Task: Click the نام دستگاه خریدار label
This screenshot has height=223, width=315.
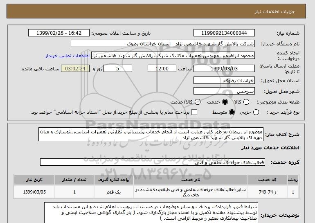Action: pos(280,44)
